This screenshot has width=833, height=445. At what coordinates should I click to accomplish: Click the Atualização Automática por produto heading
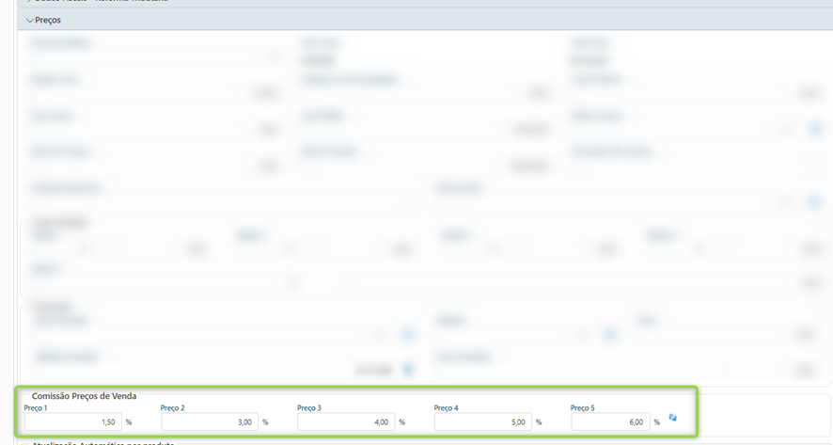103,442
